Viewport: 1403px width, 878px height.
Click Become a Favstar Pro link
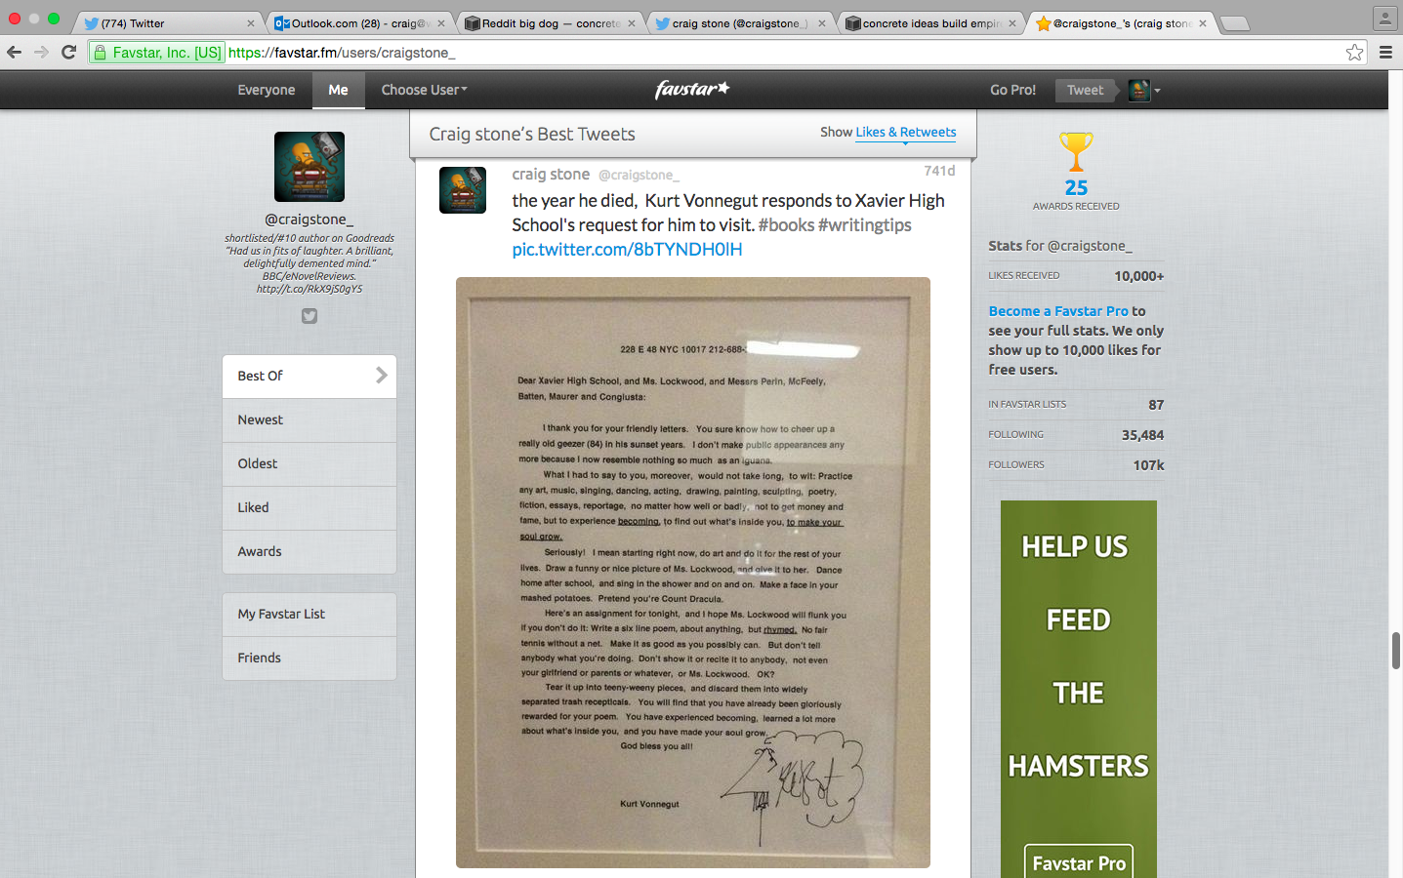(x=1058, y=311)
